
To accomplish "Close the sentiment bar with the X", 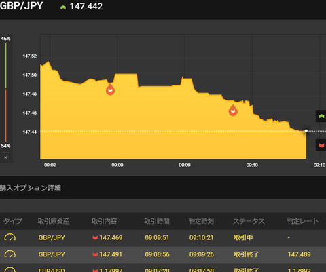I will click(5, 157).
